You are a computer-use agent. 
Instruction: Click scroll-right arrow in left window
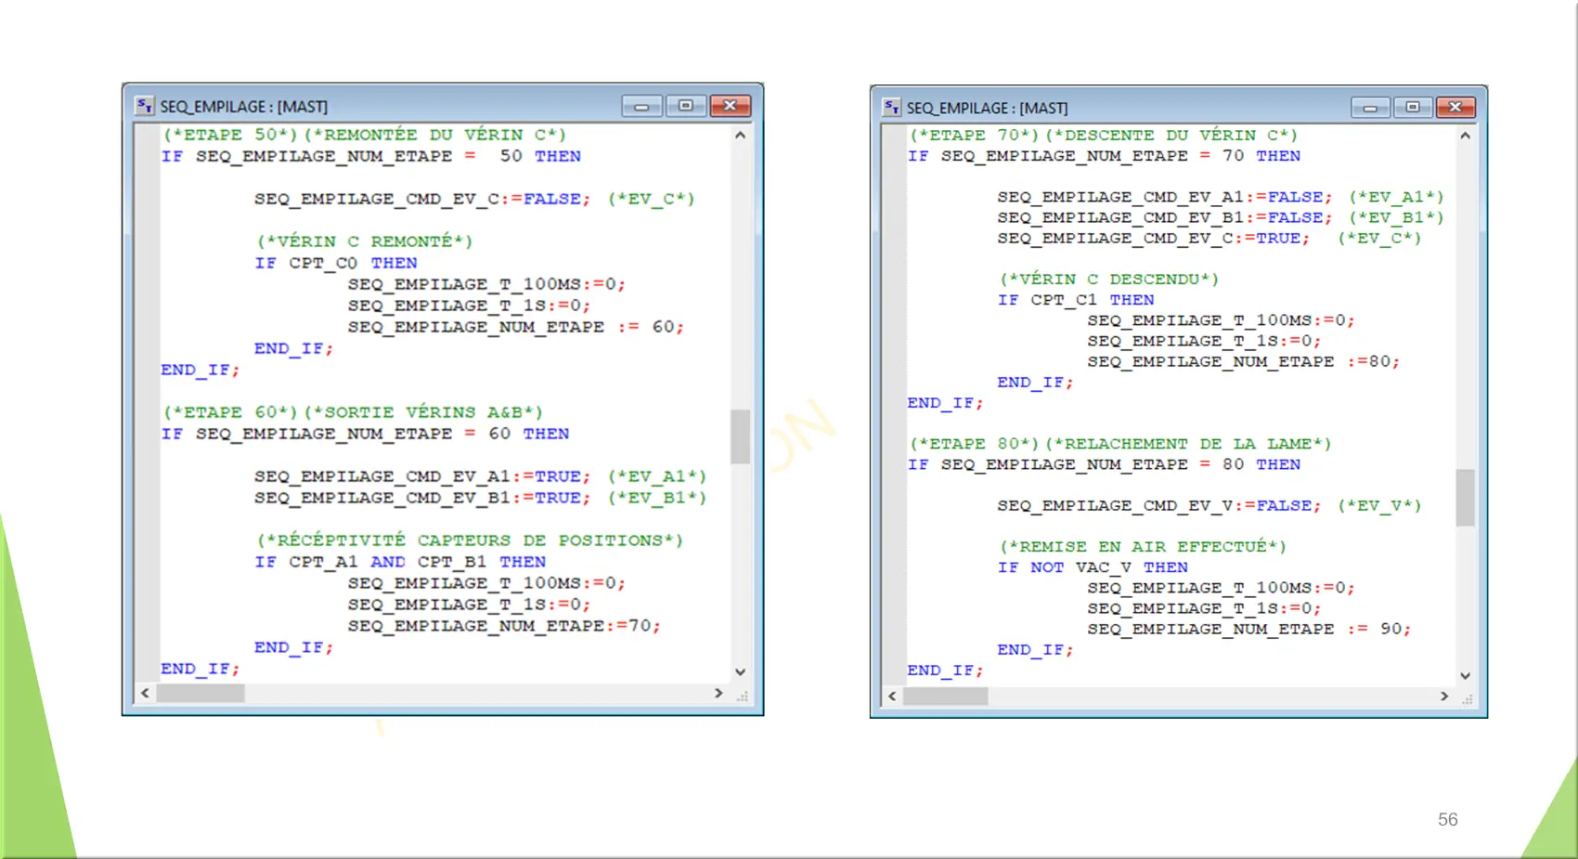click(x=718, y=694)
